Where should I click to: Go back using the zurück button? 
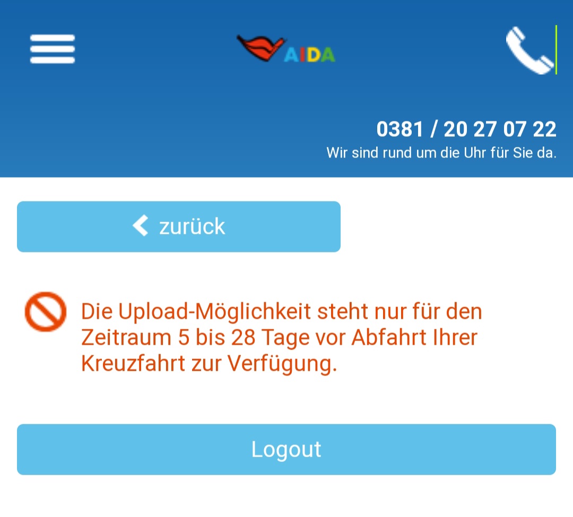tap(179, 226)
